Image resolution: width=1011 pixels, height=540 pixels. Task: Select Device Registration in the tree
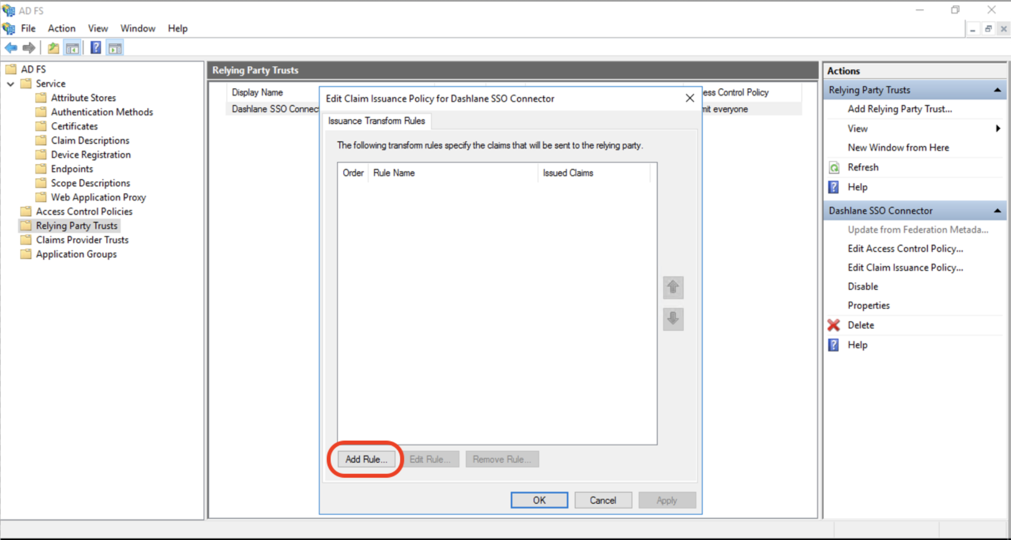91,155
